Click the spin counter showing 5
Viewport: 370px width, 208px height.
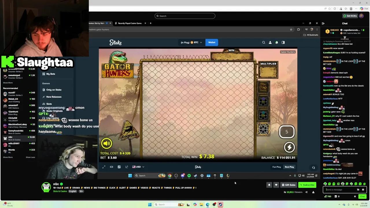click(x=287, y=132)
